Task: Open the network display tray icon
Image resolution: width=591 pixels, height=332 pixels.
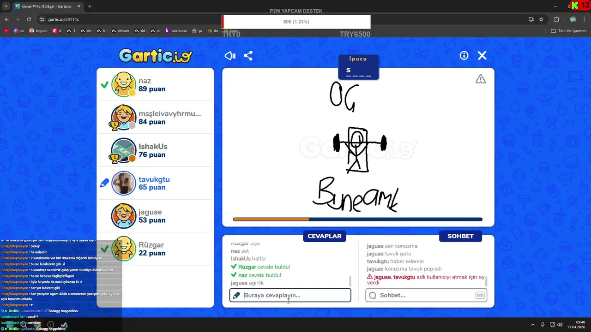Action: 552,325
